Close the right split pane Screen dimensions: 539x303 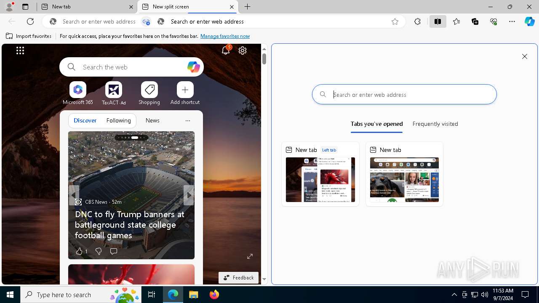(524, 56)
